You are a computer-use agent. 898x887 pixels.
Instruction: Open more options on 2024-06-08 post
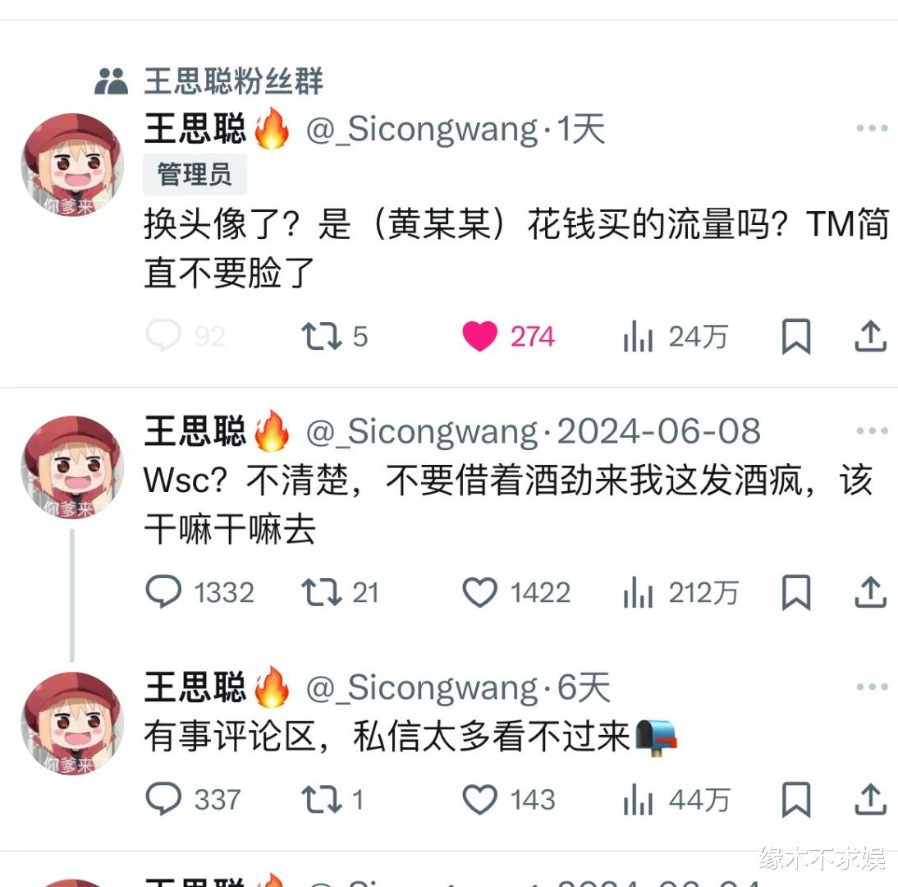pos(872,431)
